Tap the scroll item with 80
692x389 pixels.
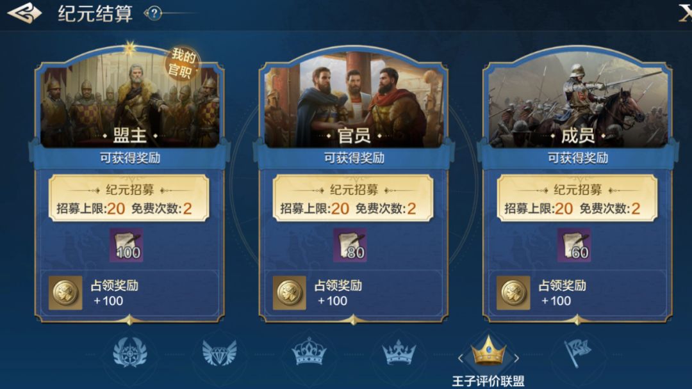point(350,245)
